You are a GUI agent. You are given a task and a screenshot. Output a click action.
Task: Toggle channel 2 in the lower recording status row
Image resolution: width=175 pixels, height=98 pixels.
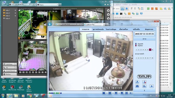click(x=139, y=58)
